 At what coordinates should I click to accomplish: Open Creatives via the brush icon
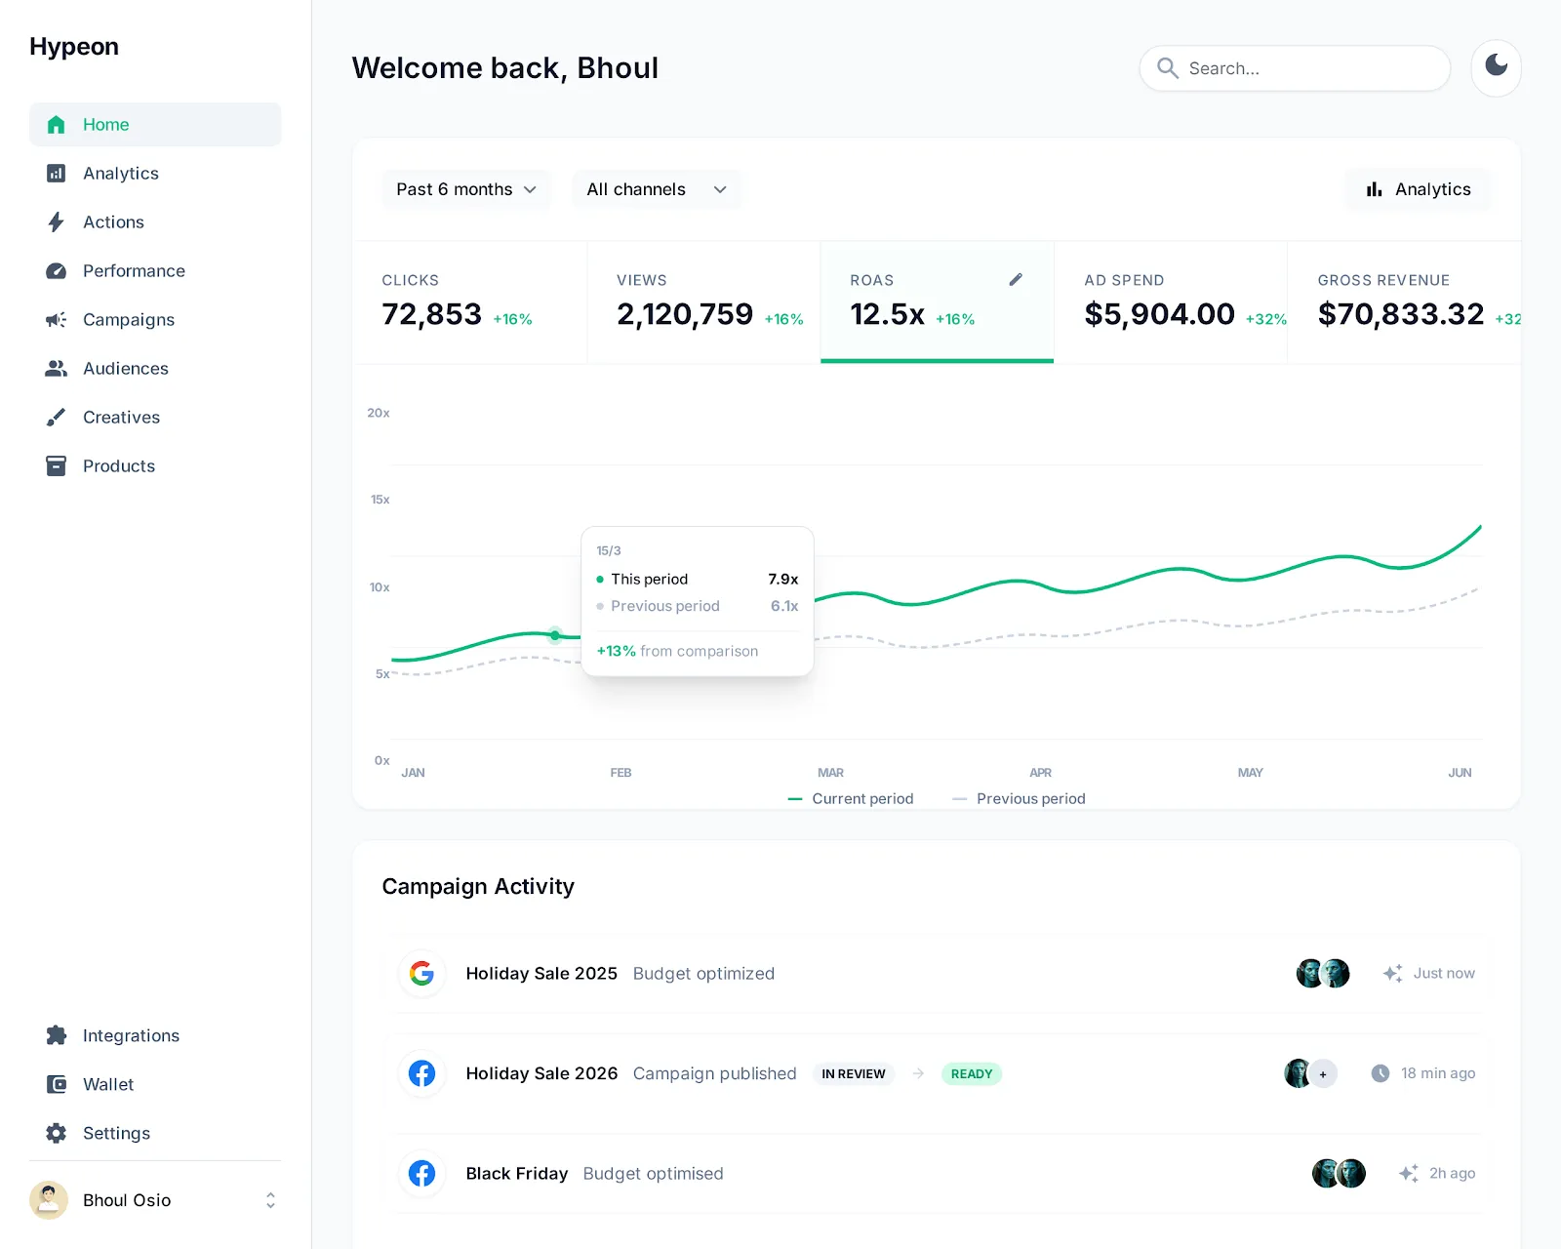(x=56, y=417)
